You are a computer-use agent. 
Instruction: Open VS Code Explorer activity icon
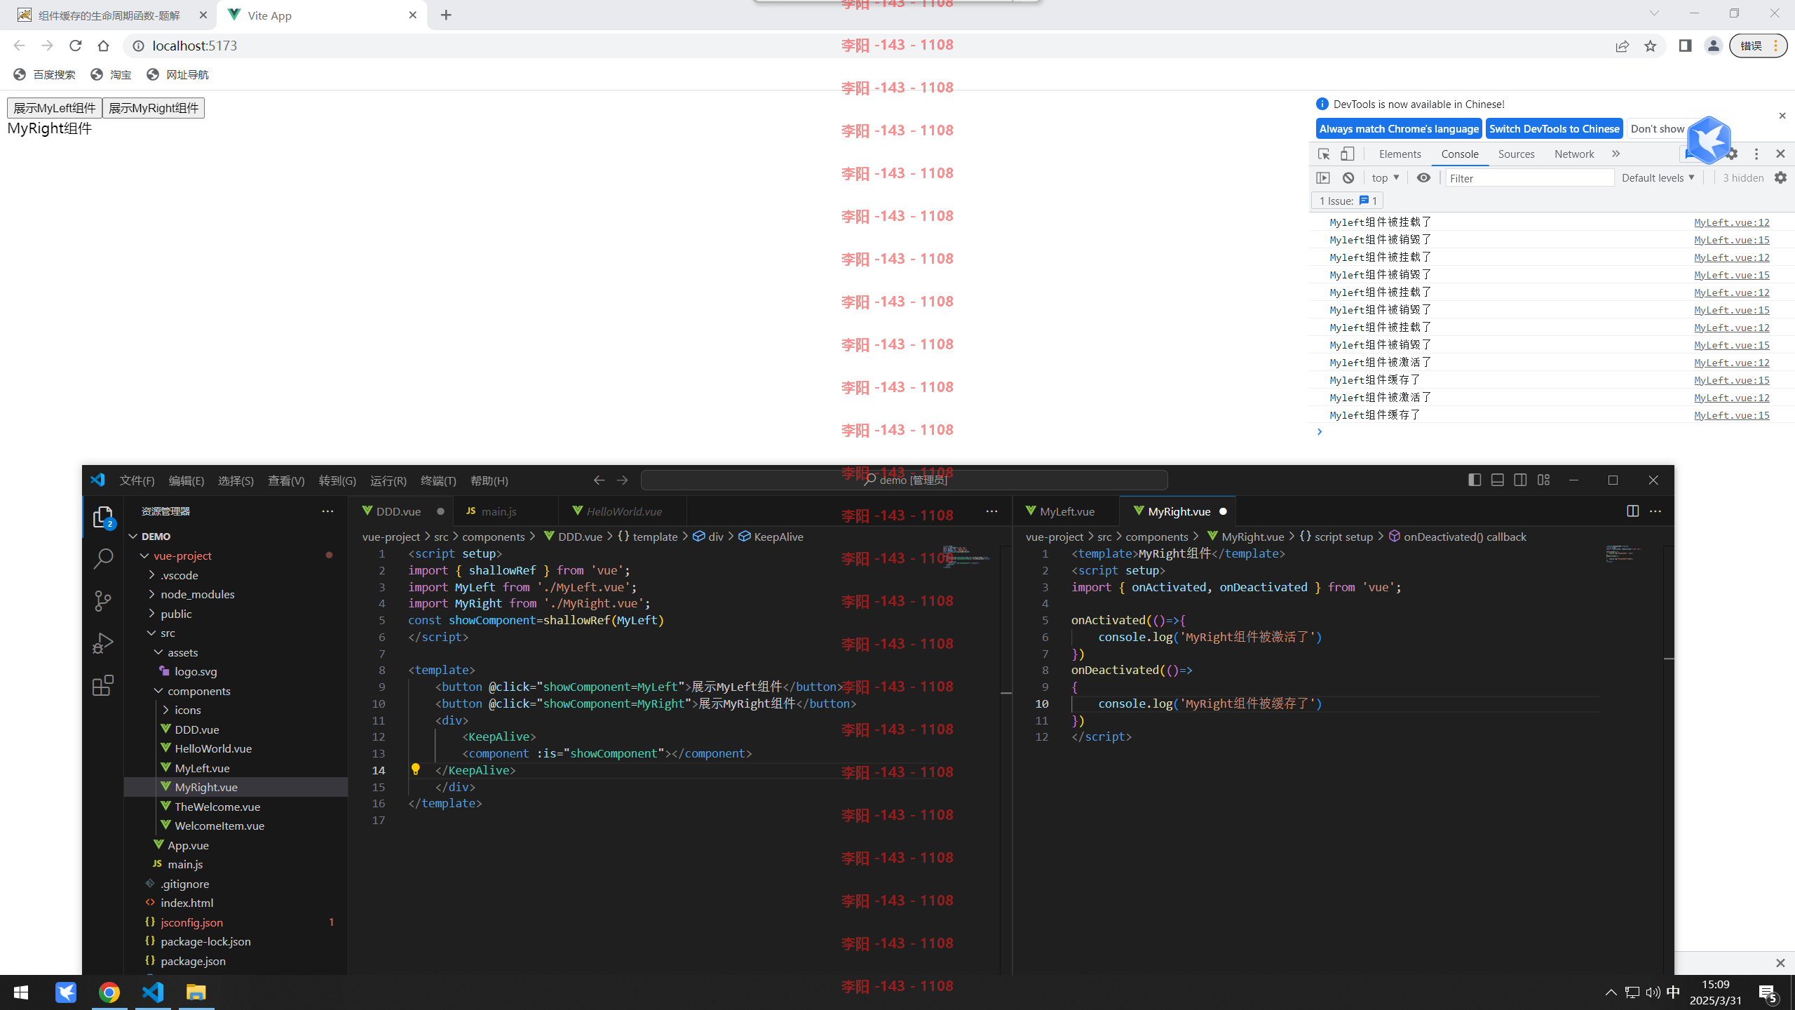pyautogui.click(x=103, y=517)
